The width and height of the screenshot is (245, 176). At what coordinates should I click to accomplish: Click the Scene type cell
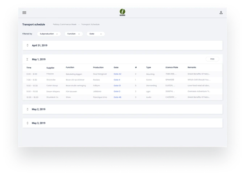tap(149, 80)
